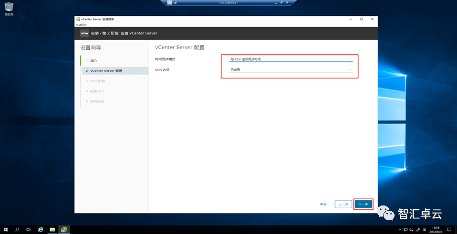Screen dimensions: 457x234
Task: Click the pen/link tray icon
Action: (x=418, y=230)
